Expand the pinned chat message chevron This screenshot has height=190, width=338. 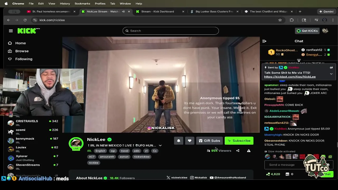pyautogui.click(x=331, y=74)
